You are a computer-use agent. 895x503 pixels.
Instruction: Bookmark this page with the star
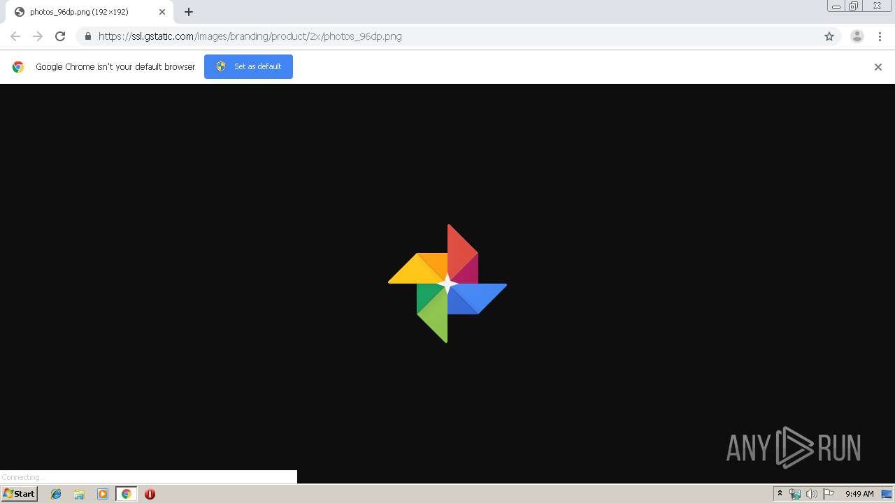829,36
